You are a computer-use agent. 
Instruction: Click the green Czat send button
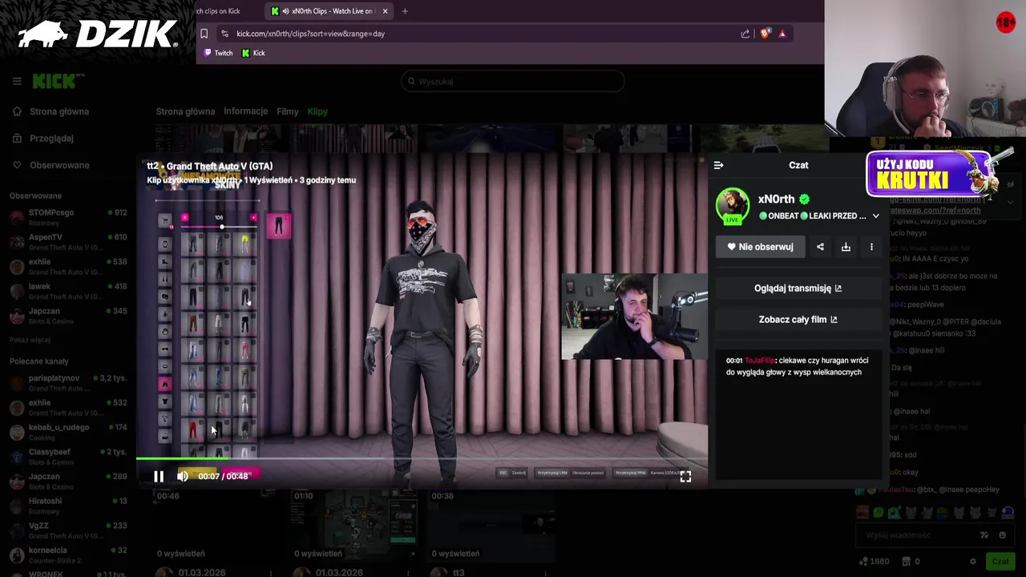tap(1000, 562)
